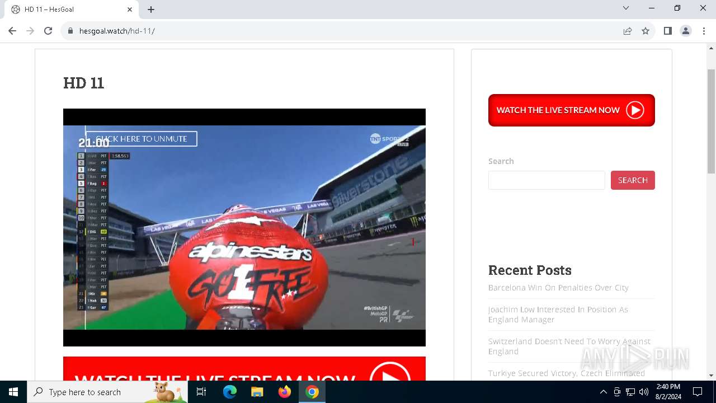Image resolution: width=716 pixels, height=403 pixels.
Task: Click the volume speaker tray icon
Action: (x=644, y=392)
